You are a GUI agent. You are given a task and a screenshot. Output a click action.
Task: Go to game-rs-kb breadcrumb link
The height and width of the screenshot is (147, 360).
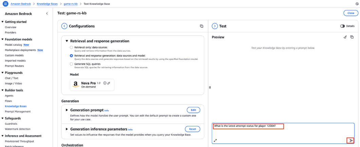pyautogui.click(x=70, y=4)
